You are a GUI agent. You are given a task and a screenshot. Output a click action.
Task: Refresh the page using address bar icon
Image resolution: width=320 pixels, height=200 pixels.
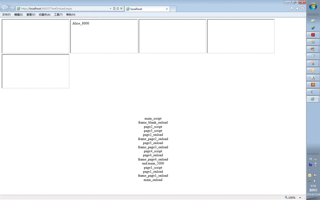pyautogui.click(x=118, y=8)
